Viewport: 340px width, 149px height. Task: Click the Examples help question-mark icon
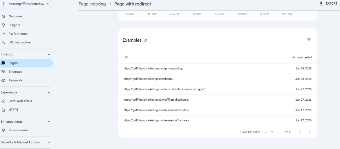click(x=145, y=41)
